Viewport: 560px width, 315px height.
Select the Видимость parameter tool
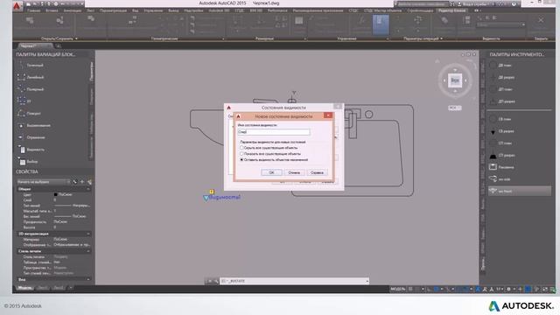(31, 150)
